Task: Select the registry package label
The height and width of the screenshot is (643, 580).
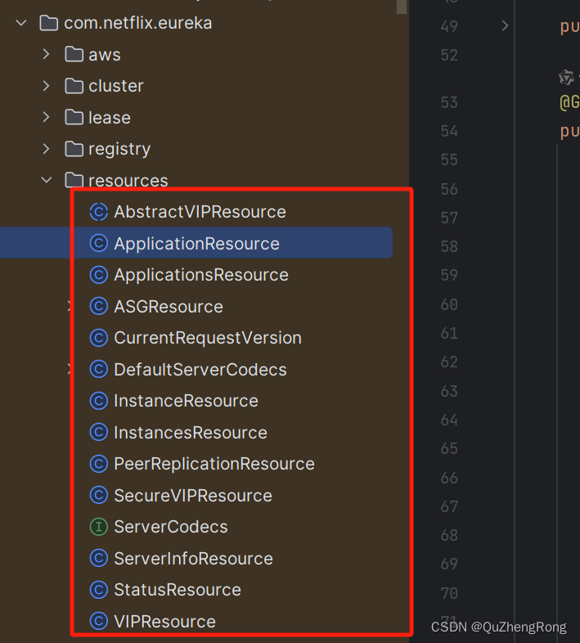Action: tap(119, 149)
